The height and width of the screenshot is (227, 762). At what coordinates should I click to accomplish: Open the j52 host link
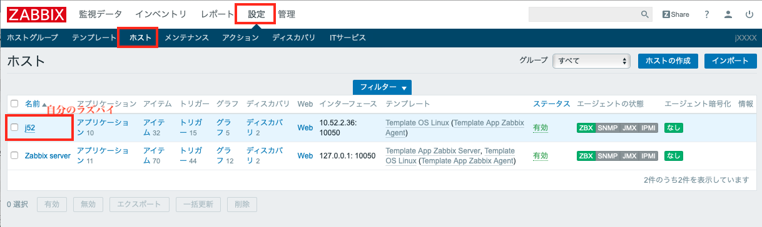(30, 128)
